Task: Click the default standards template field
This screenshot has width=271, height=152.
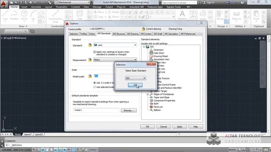Action: (x=96, y=110)
